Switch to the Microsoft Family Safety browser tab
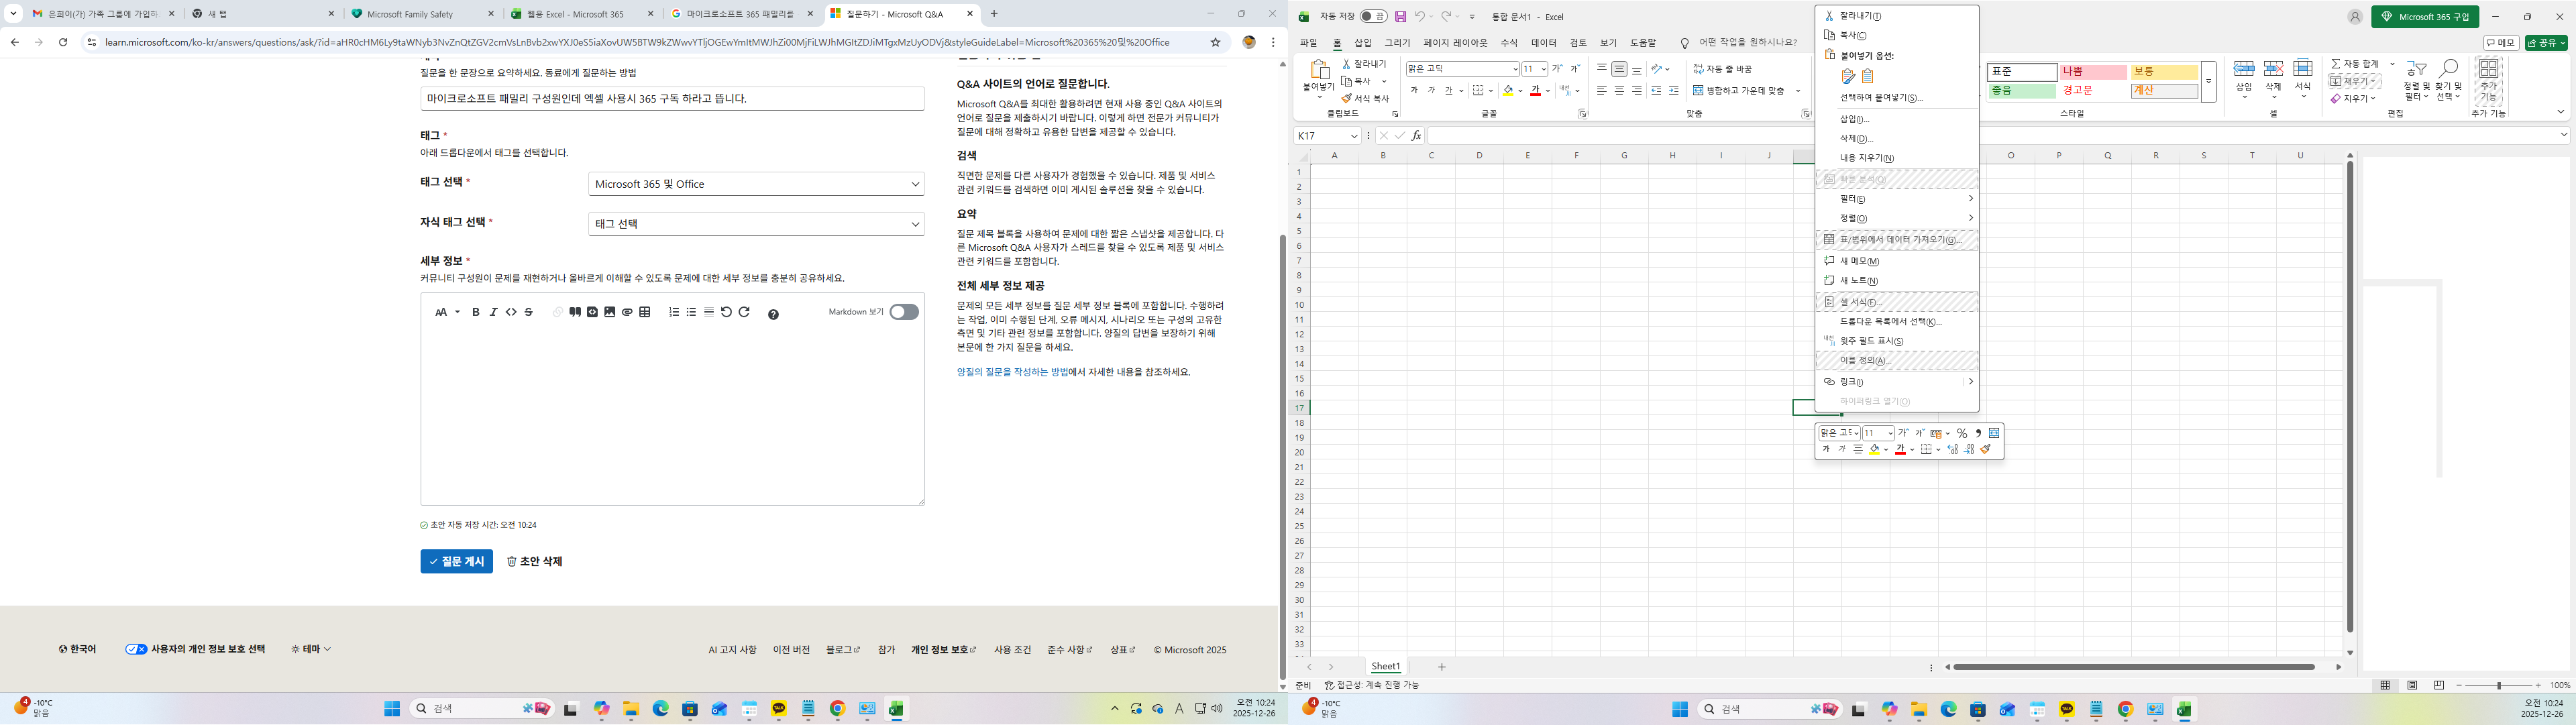This screenshot has height=725, width=2576. [x=423, y=14]
